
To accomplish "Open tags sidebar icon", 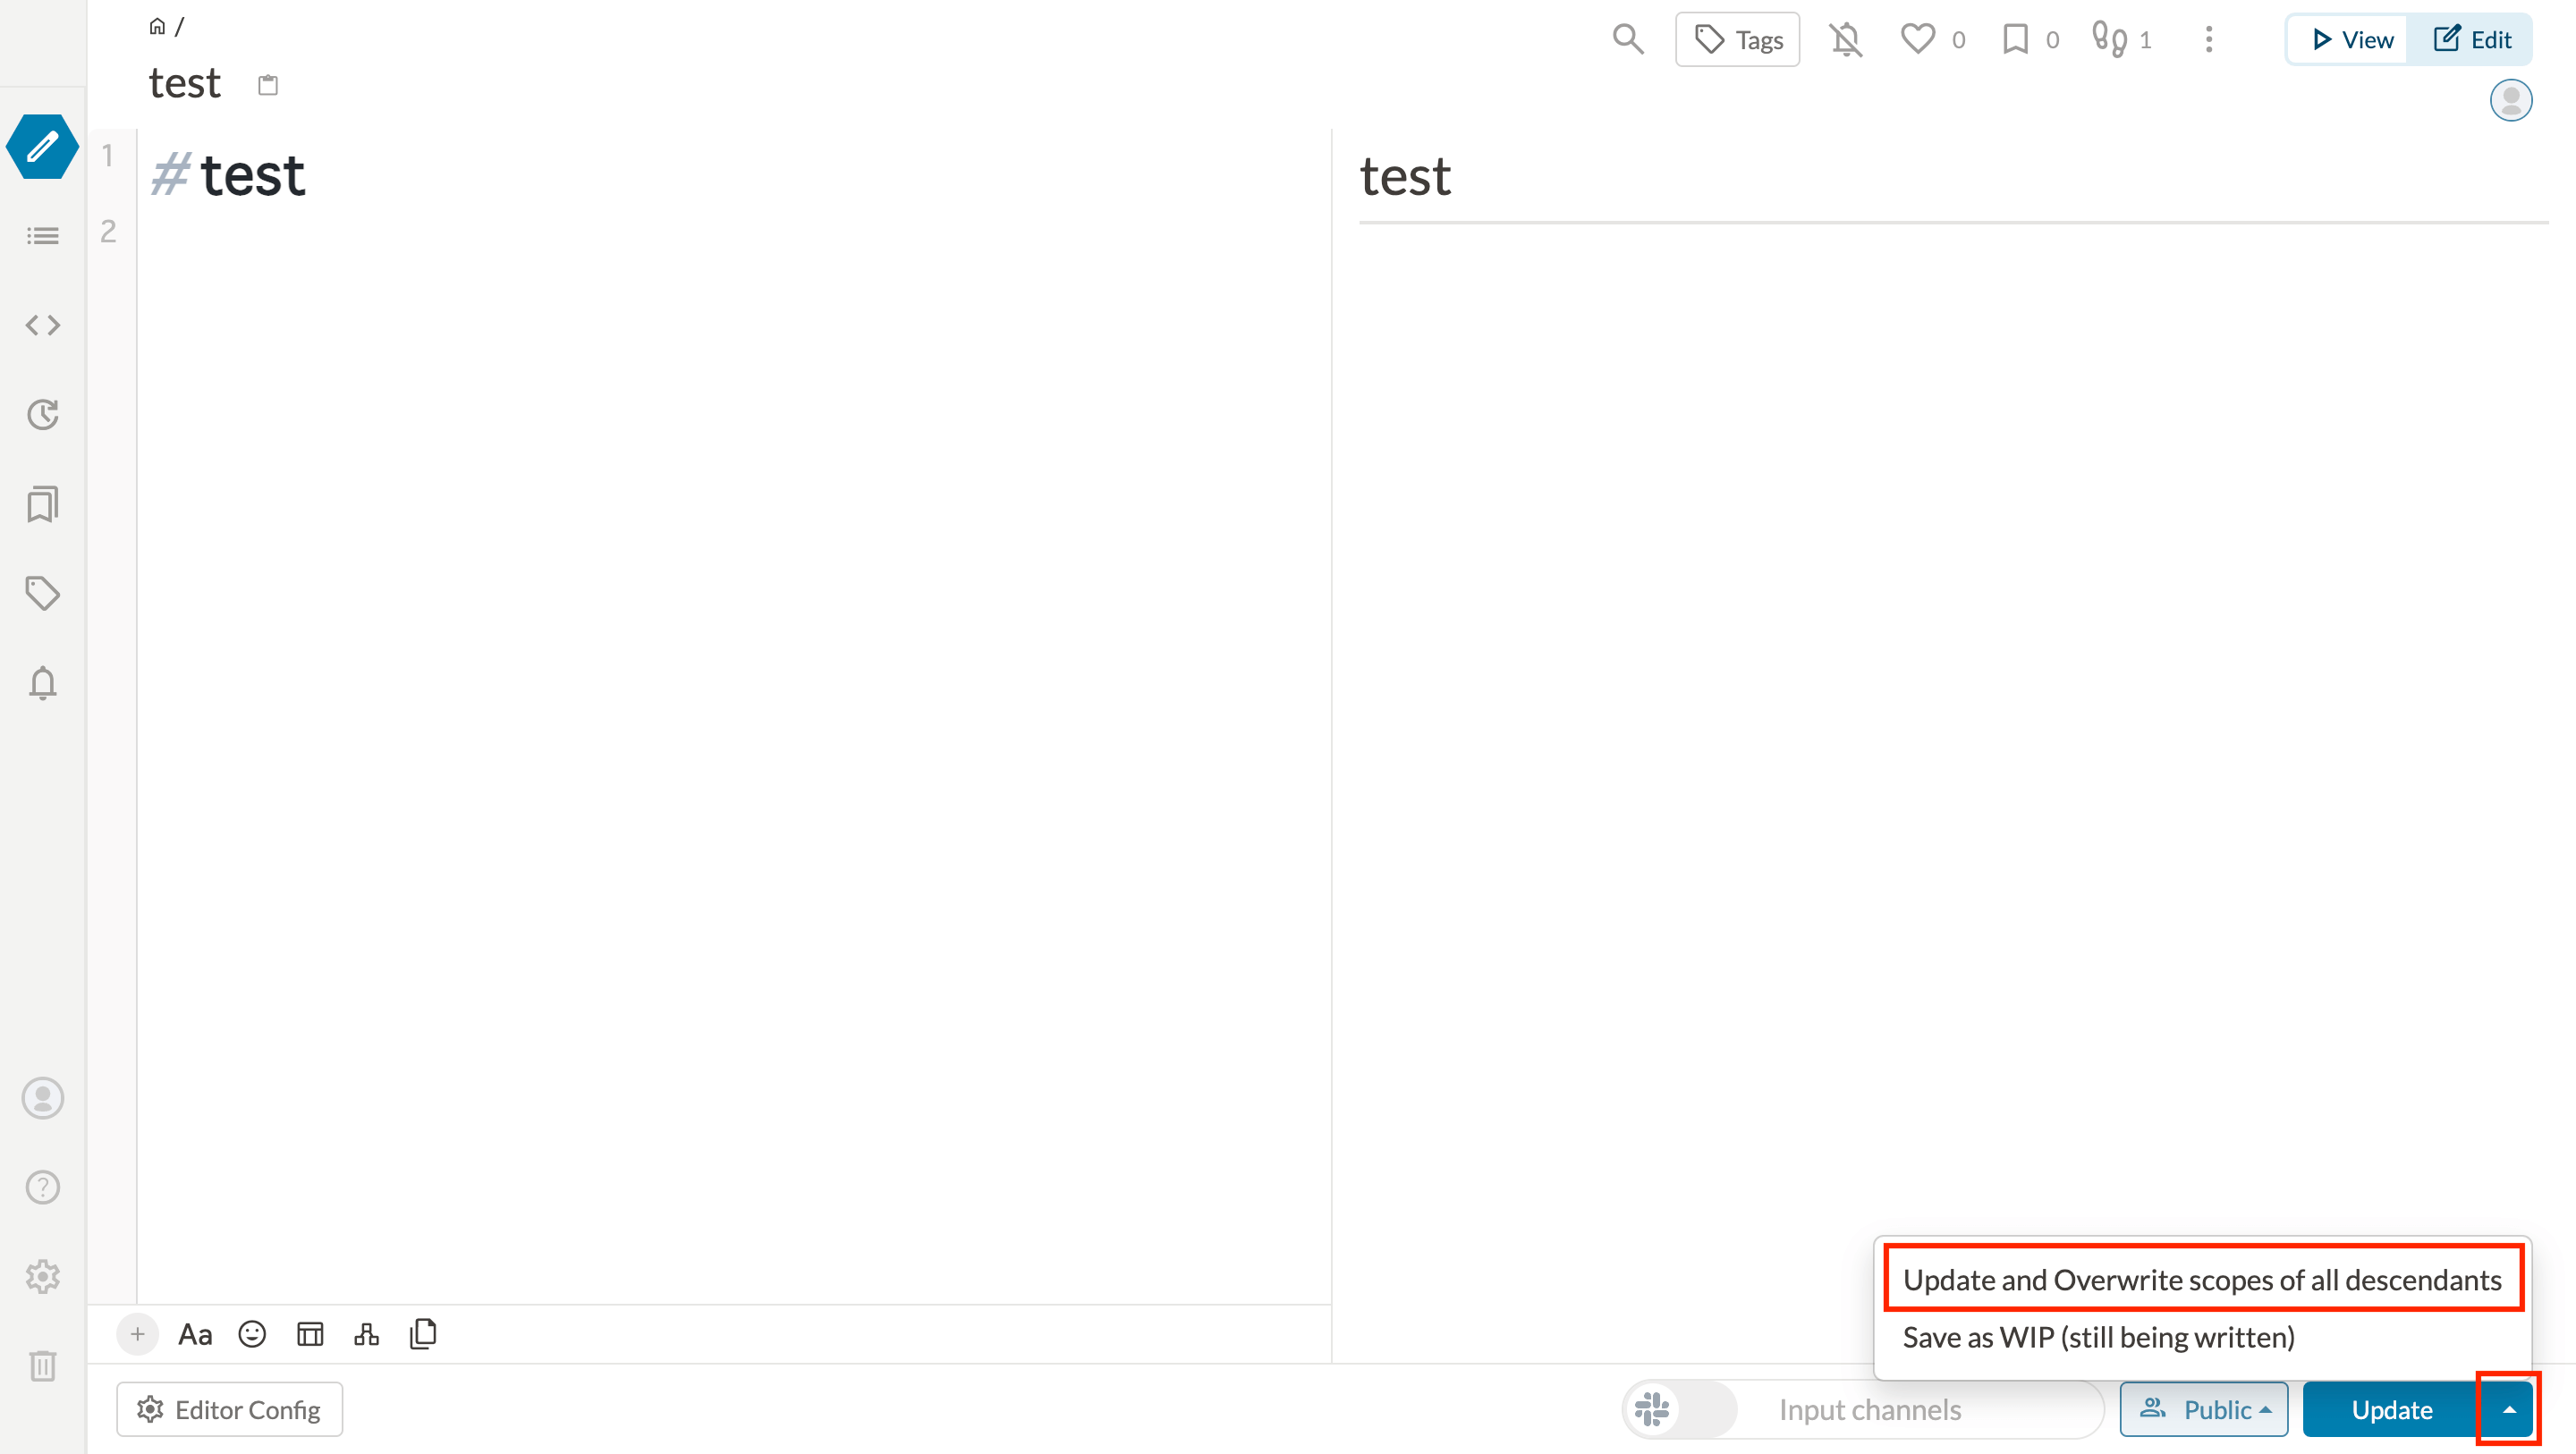I will pos(42,593).
